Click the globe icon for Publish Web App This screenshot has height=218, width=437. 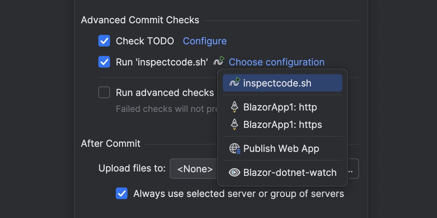pyautogui.click(x=235, y=149)
